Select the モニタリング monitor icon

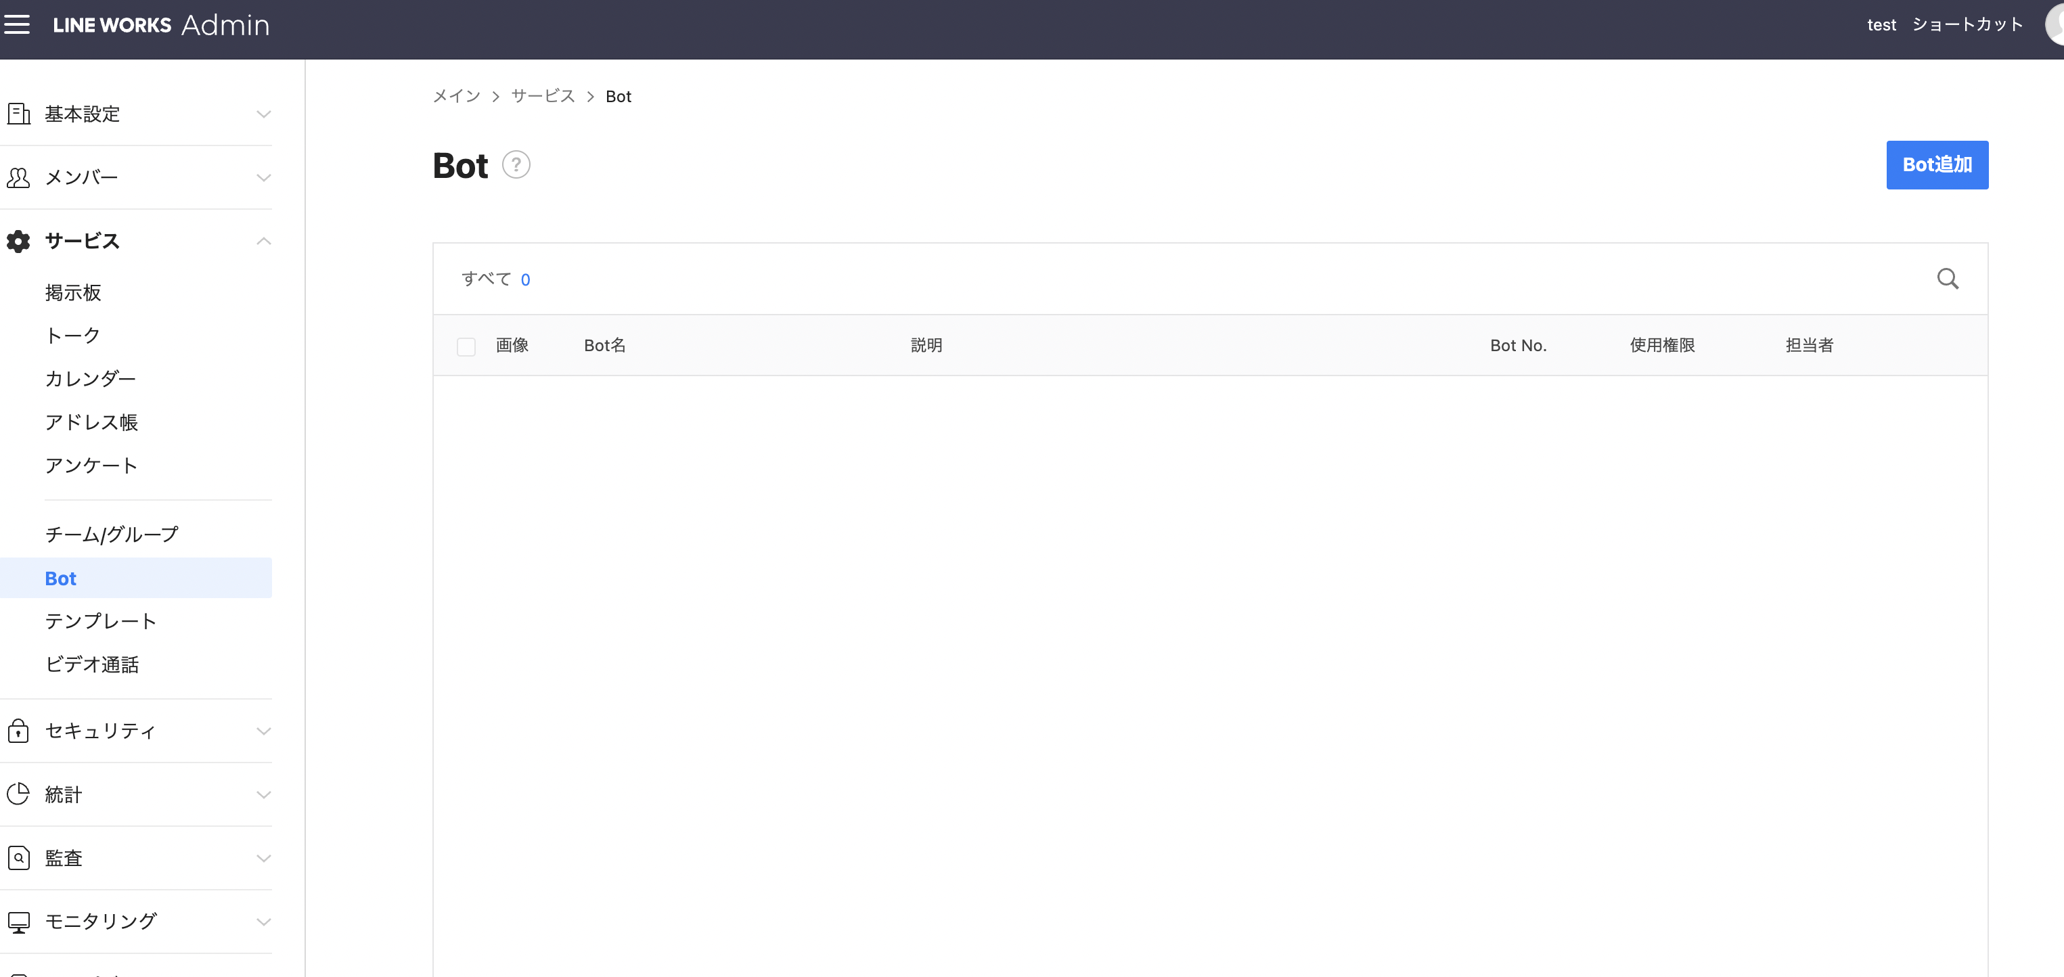click(x=18, y=921)
